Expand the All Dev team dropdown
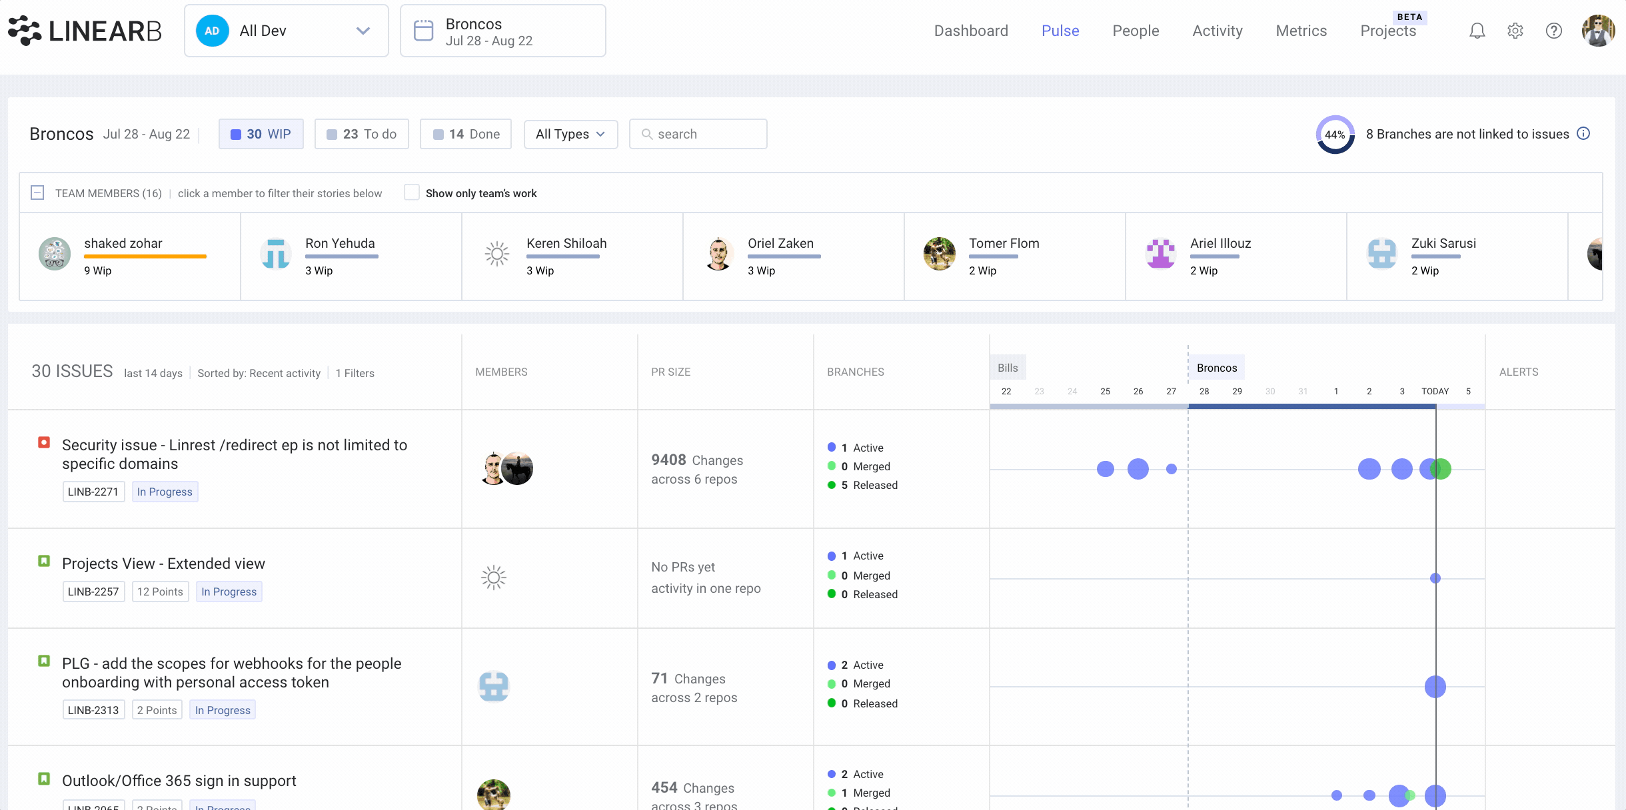The image size is (1626, 810). (x=287, y=31)
